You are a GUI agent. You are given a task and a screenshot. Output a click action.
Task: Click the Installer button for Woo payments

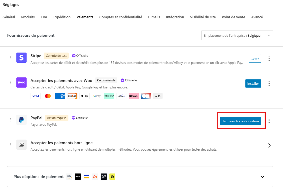253,84
